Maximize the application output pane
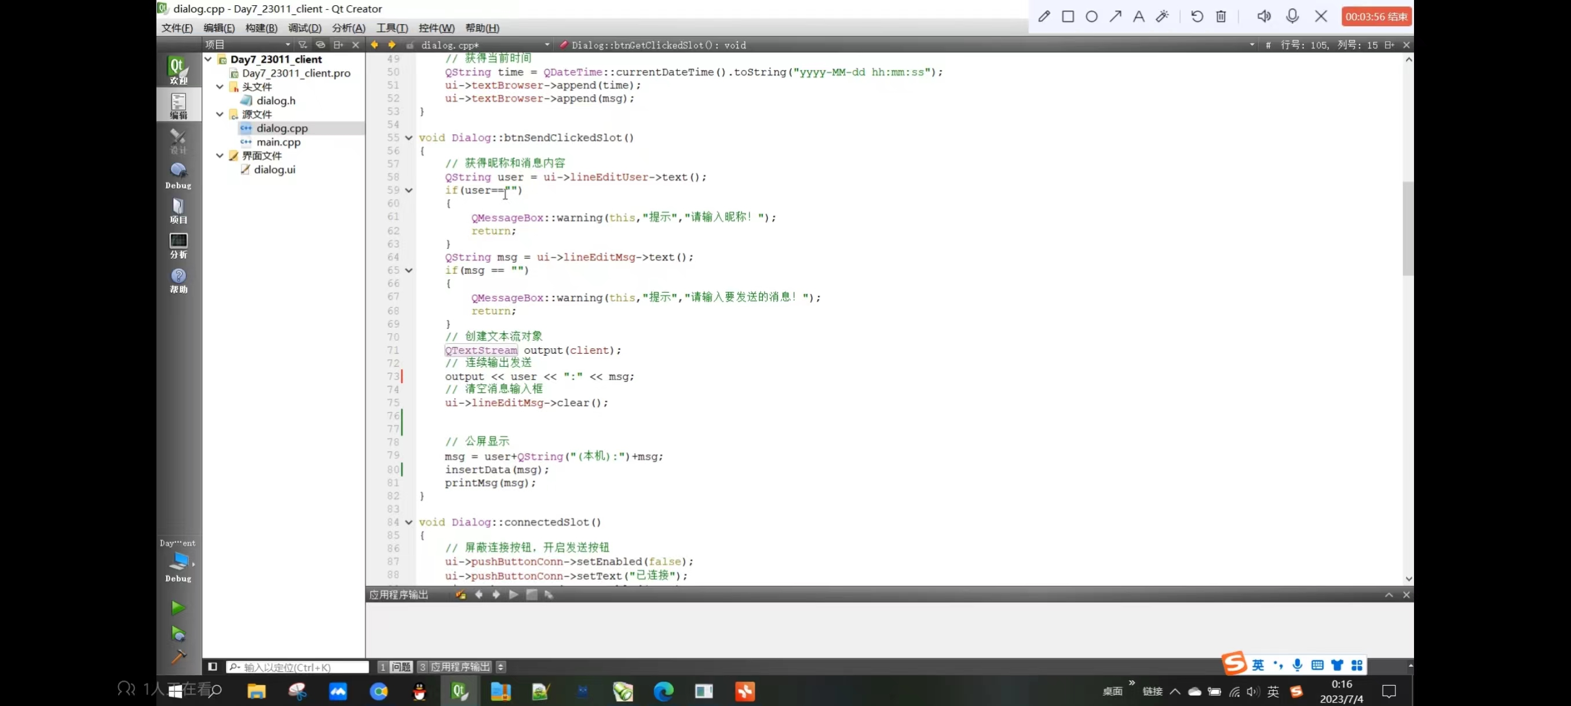 click(1389, 594)
